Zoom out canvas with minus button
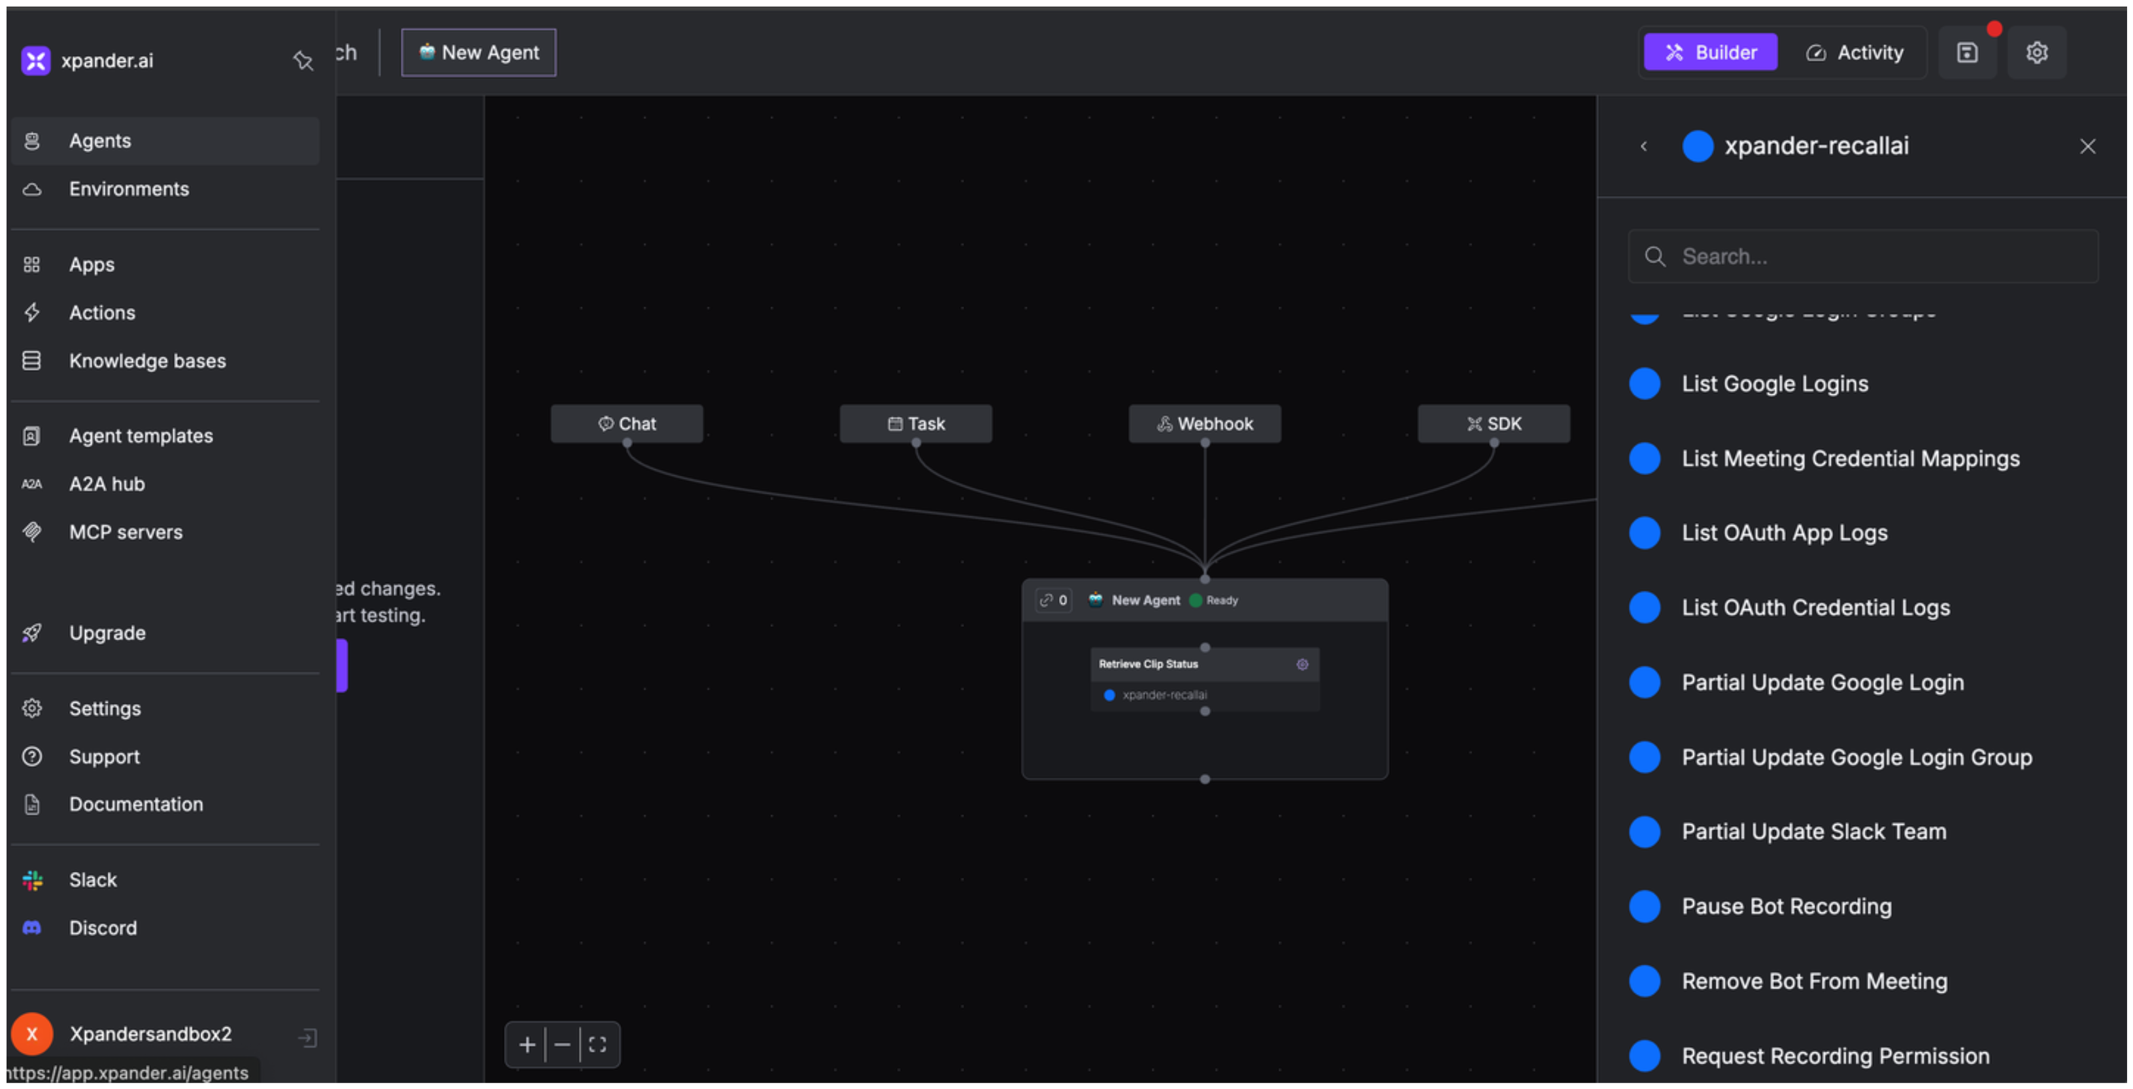 562,1045
